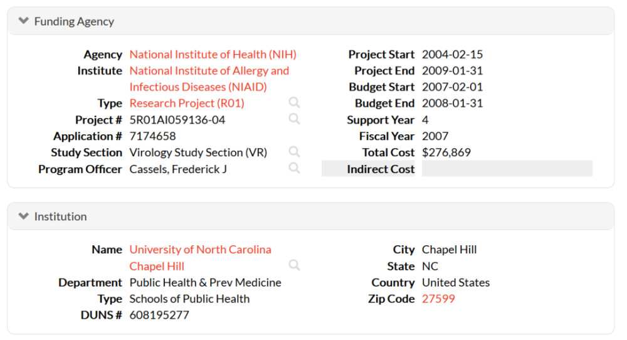Click search icon next to Chapel Hill institution name

pyautogui.click(x=294, y=265)
